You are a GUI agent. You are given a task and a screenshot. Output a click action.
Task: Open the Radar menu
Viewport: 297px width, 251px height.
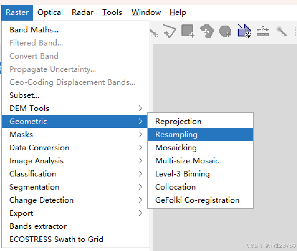(x=83, y=12)
